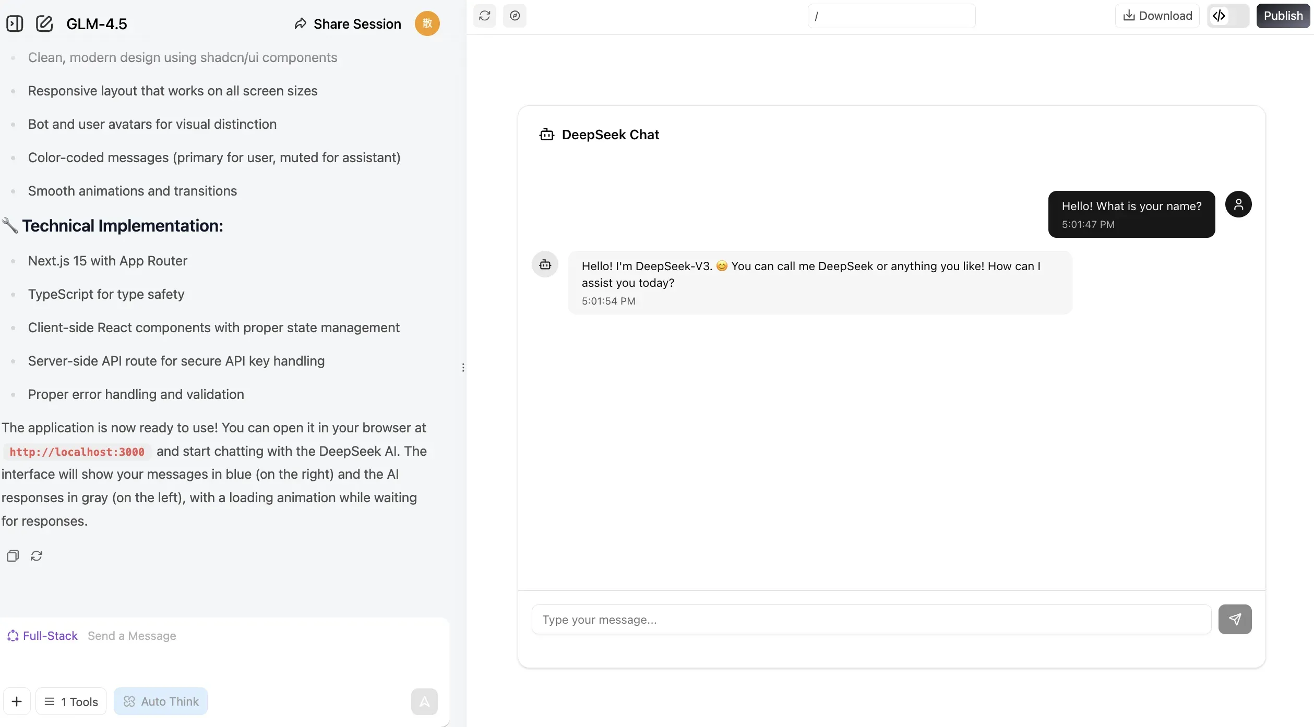Click the Hello! What is your name? bubble

1131,214
